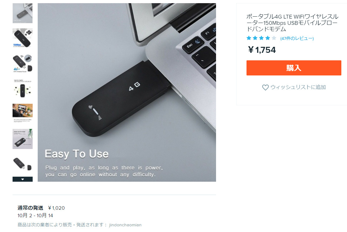
Task: Click the star rating row
Action: pos(261,38)
